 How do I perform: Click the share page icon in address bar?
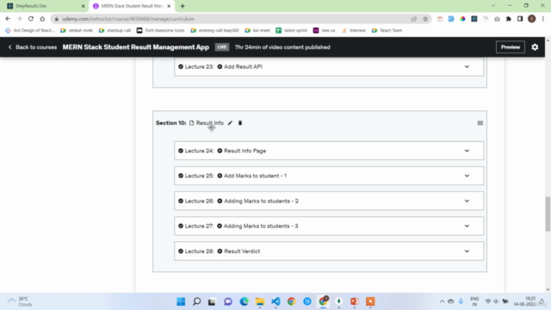point(414,19)
